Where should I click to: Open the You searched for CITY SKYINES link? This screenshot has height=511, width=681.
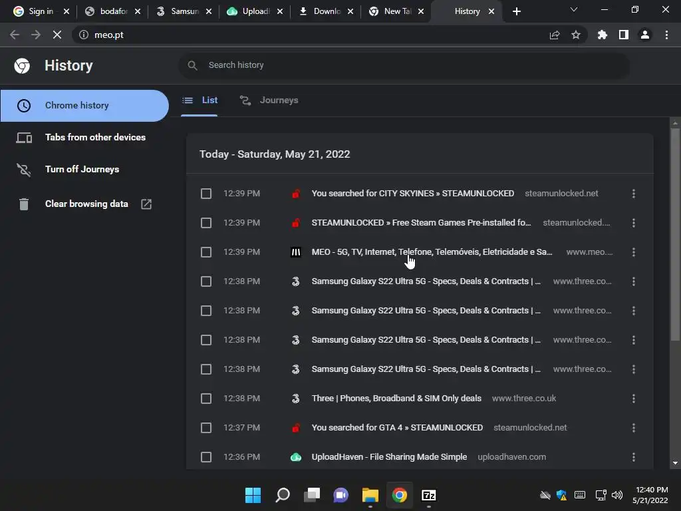click(x=412, y=194)
